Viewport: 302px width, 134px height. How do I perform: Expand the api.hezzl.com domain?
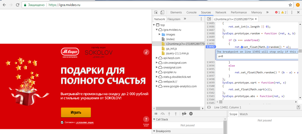click(157, 58)
